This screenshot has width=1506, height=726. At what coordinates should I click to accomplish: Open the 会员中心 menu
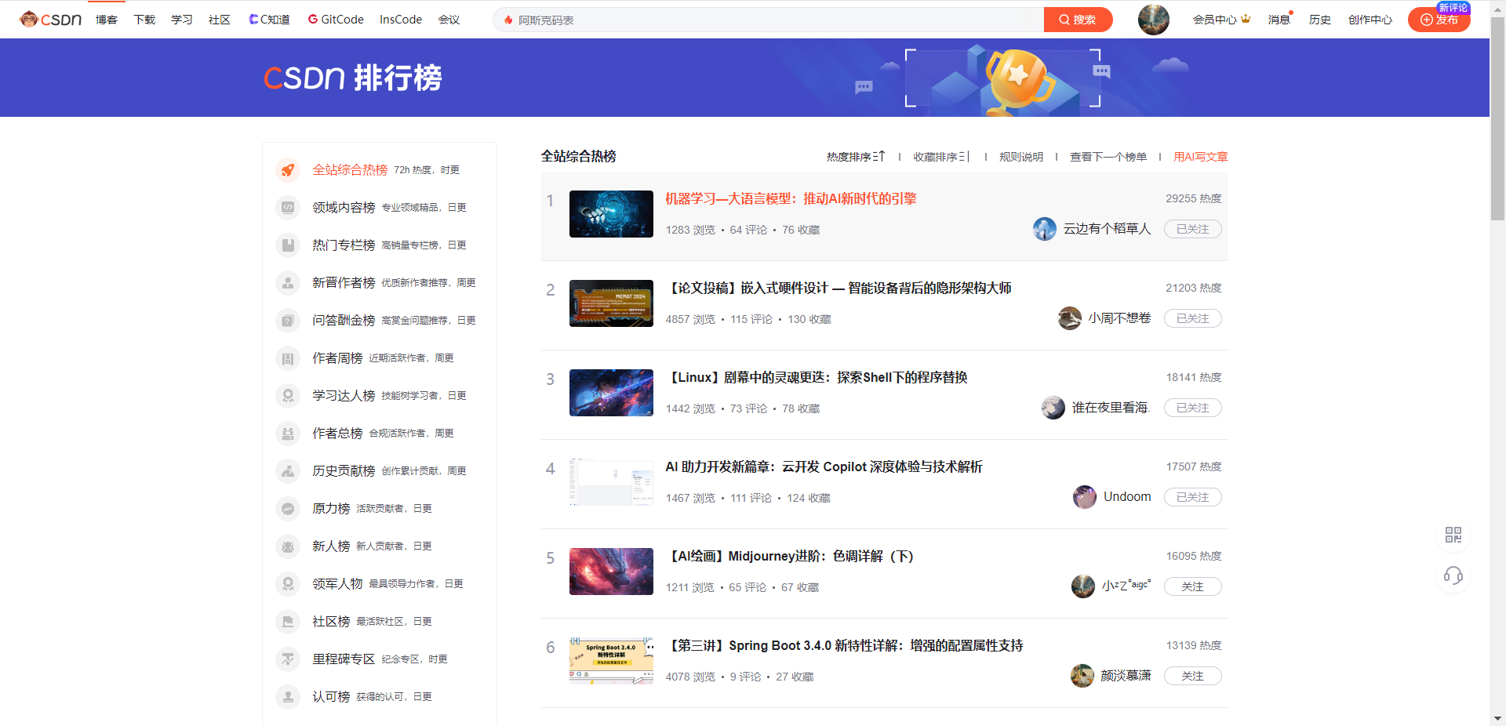(1221, 20)
